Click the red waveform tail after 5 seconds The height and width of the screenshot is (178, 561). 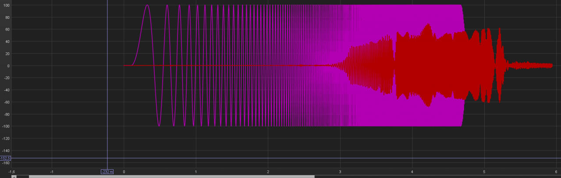(x=530, y=65)
